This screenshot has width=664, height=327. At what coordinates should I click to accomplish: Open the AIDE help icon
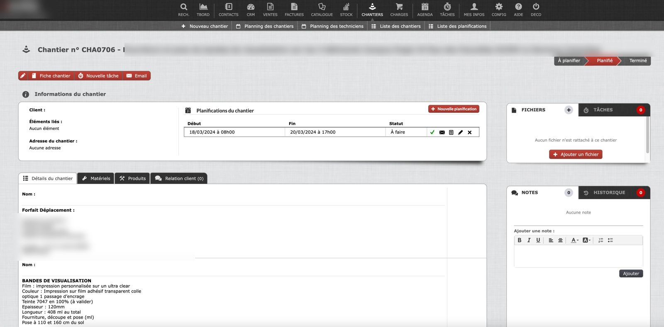(x=518, y=10)
